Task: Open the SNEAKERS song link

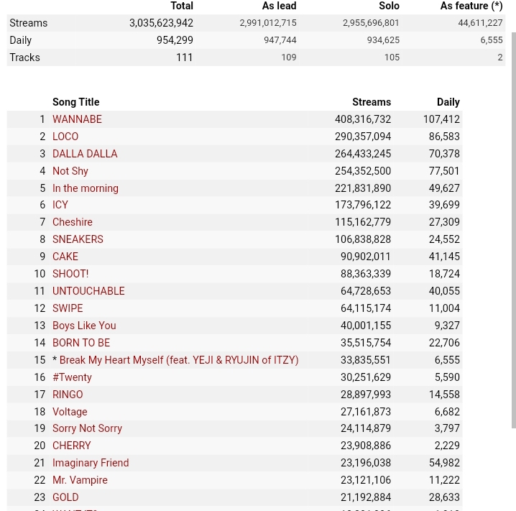Action: (x=78, y=239)
